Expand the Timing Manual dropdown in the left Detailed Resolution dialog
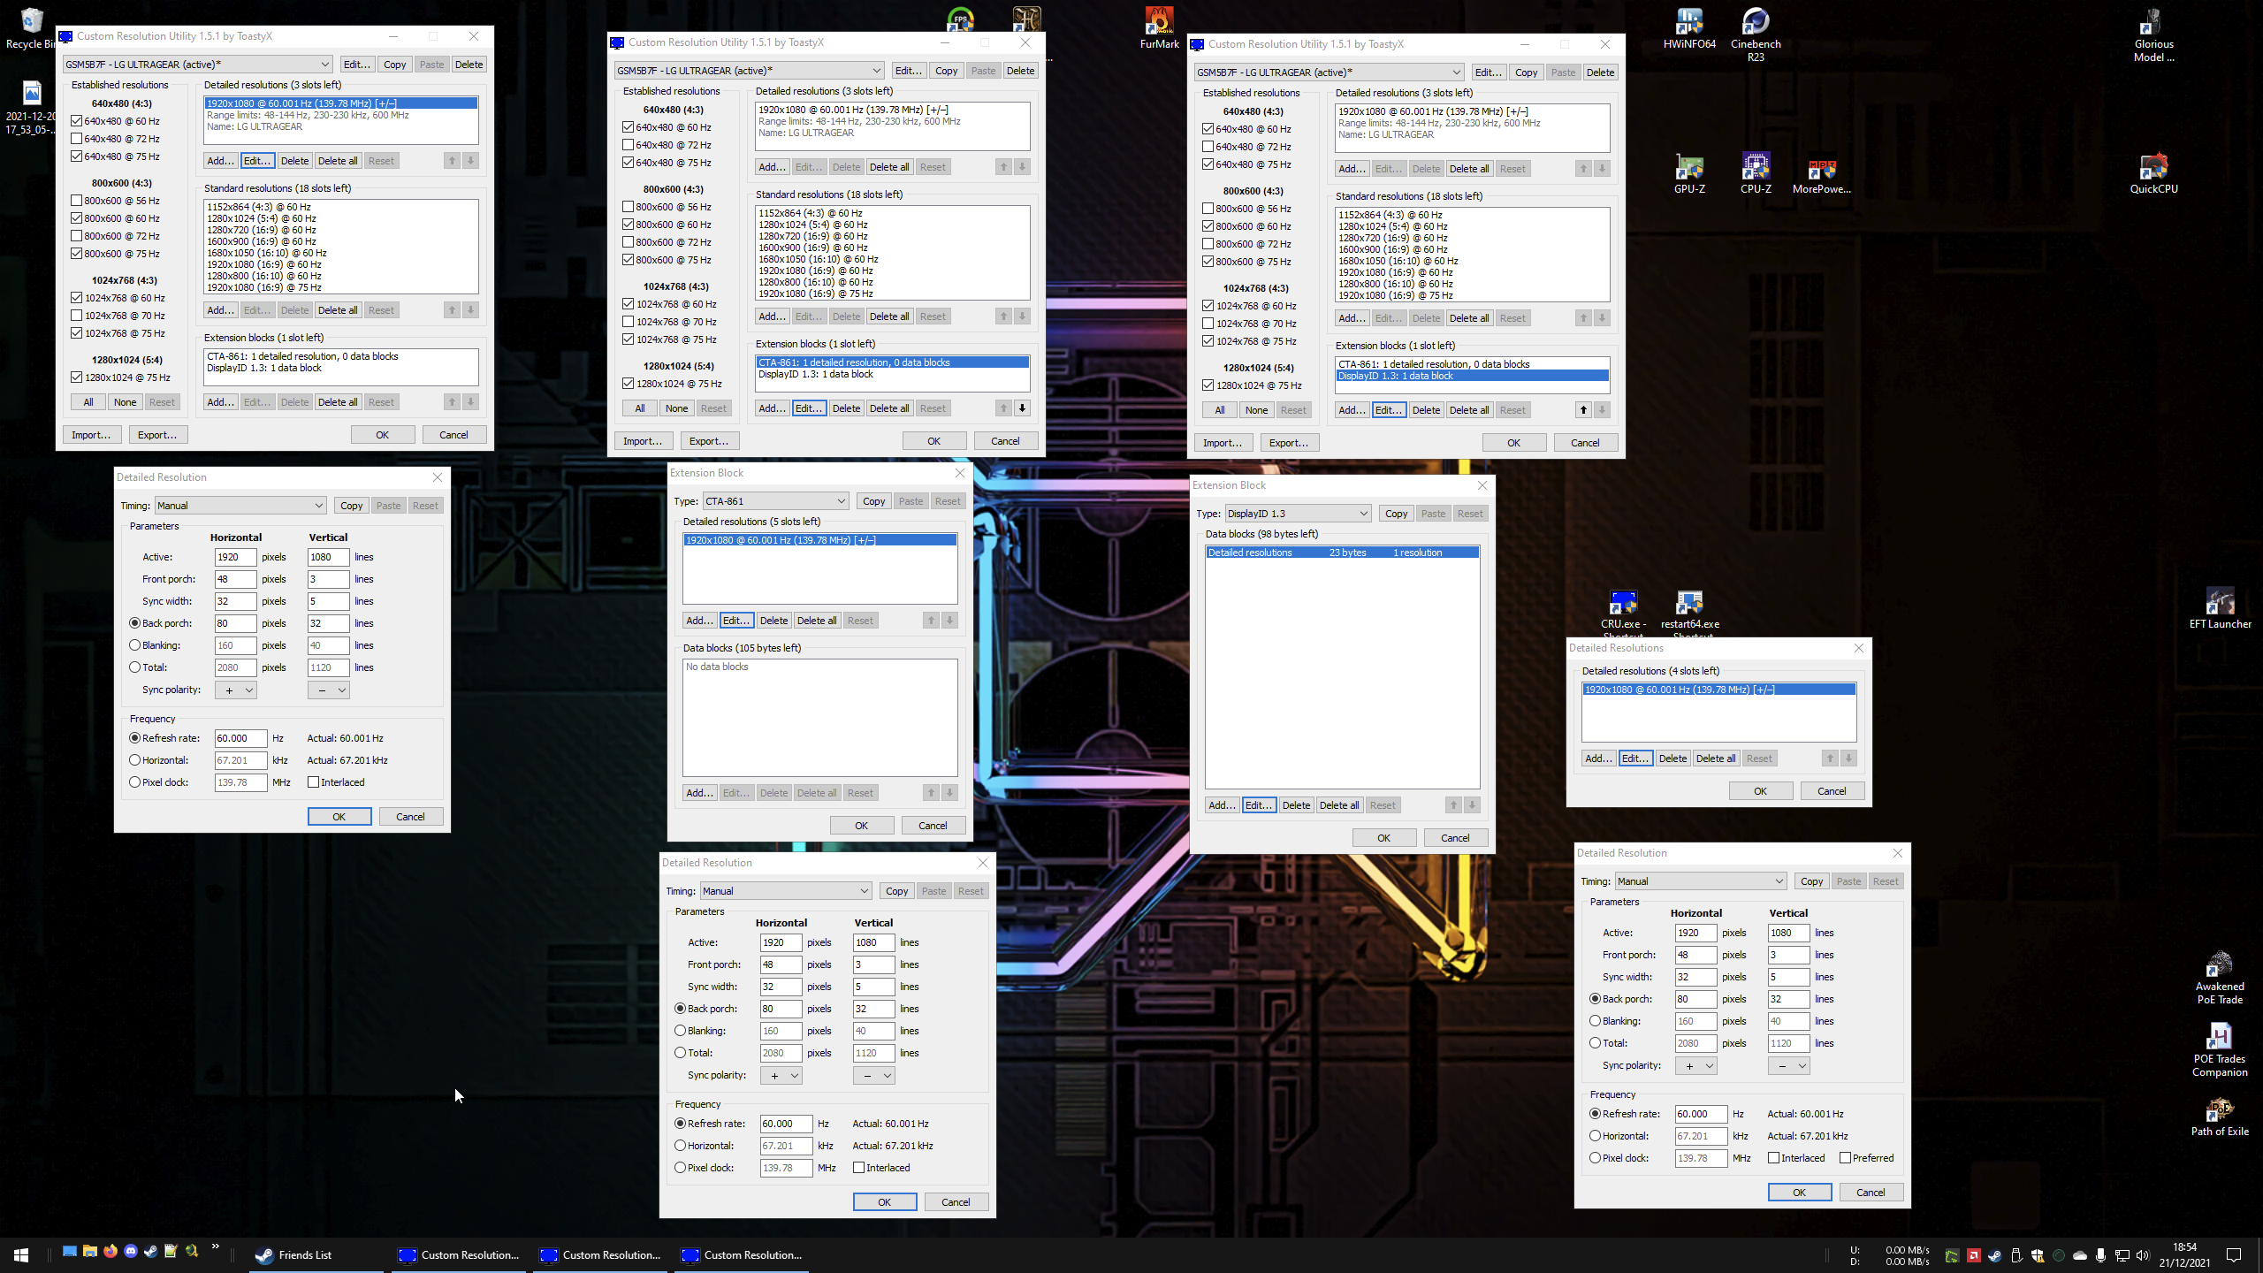This screenshot has width=2263, height=1273. [240, 506]
